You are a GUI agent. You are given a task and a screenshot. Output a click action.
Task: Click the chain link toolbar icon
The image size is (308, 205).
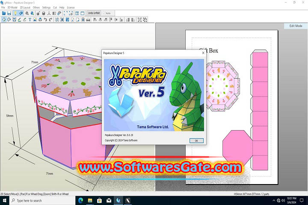[59, 13]
